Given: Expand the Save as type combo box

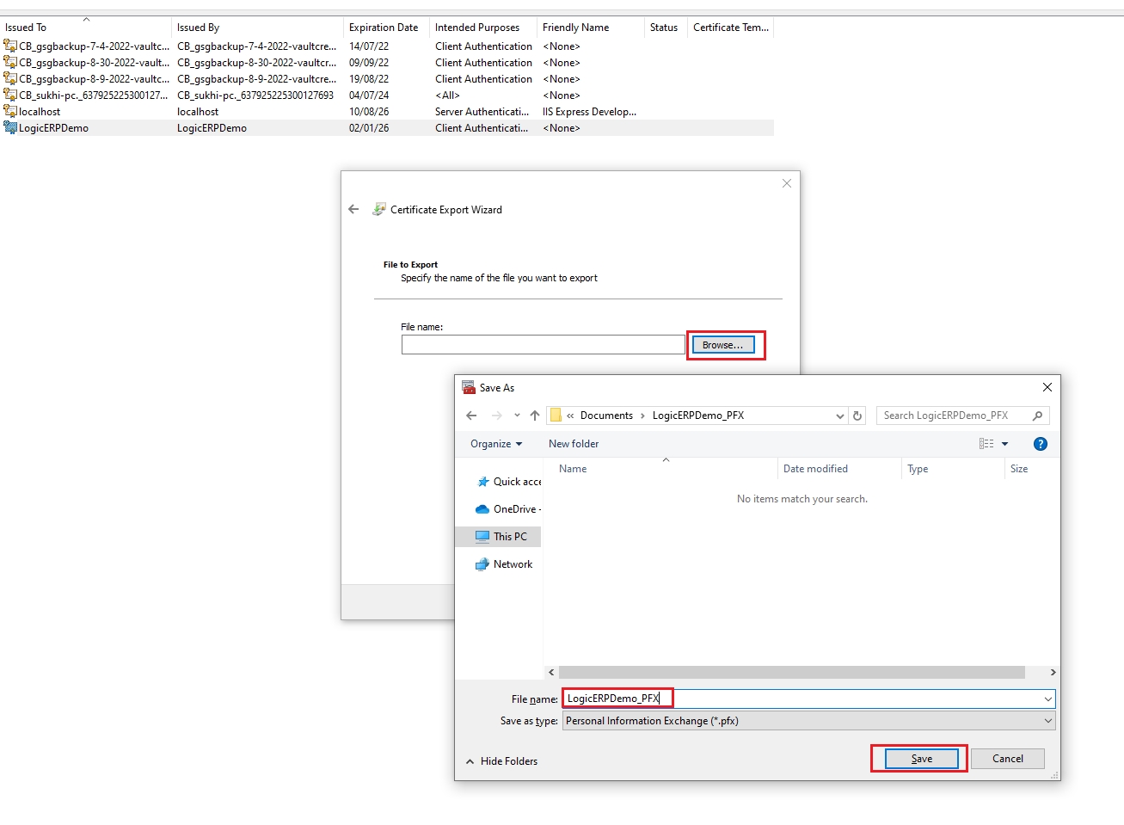Looking at the screenshot, I should (x=1047, y=721).
